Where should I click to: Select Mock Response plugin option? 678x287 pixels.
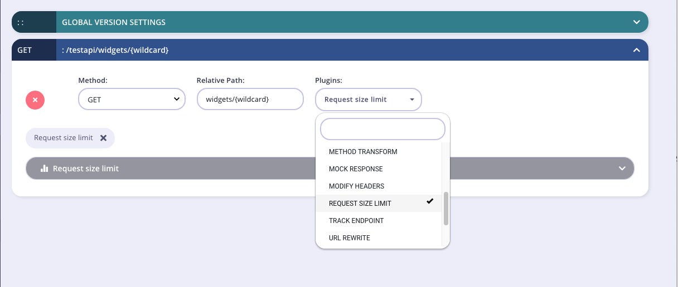tap(356, 169)
